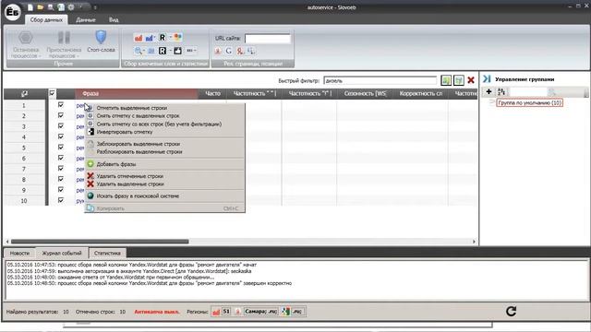Open the Стоп-слова shield tool
The width and height of the screenshot is (591, 332).
tap(101, 41)
